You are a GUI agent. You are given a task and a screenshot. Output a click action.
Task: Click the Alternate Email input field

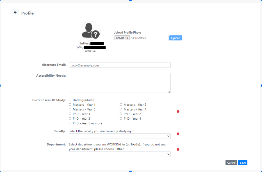point(120,65)
